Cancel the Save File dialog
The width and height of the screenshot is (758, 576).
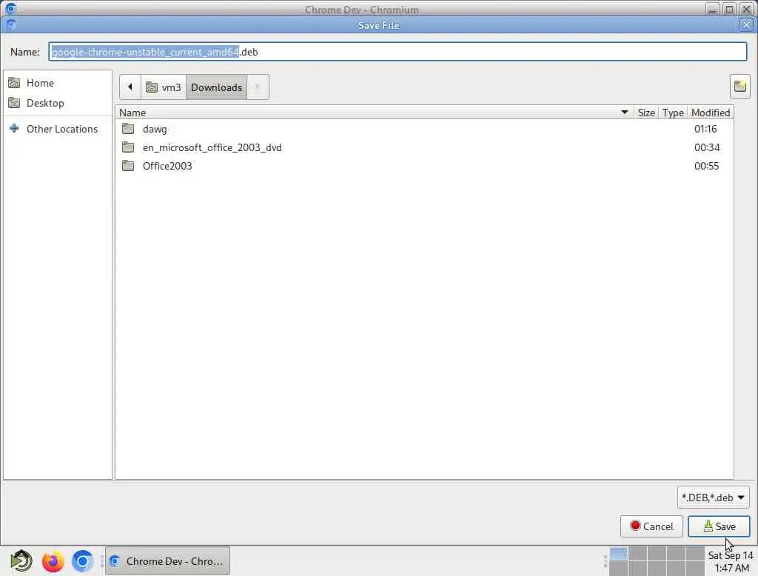click(x=651, y=526)
